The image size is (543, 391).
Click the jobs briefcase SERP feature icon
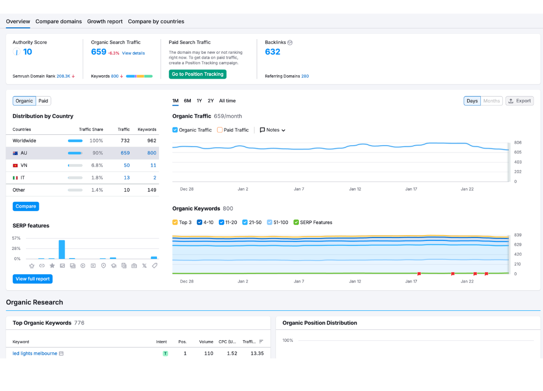134,265
